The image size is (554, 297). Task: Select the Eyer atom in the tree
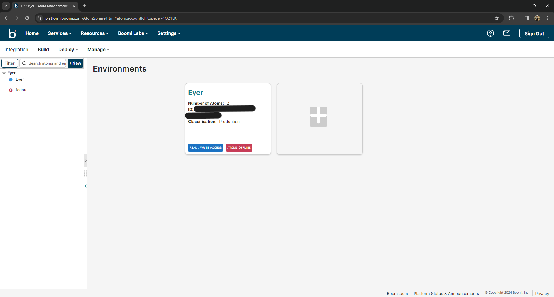pos(20,79)
